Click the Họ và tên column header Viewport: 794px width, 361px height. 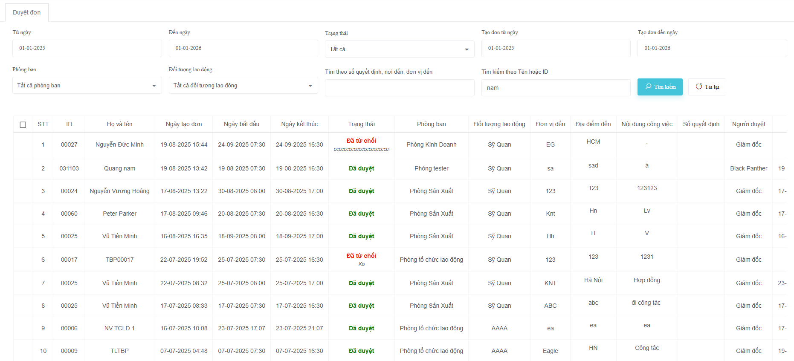tap(119, 124)
